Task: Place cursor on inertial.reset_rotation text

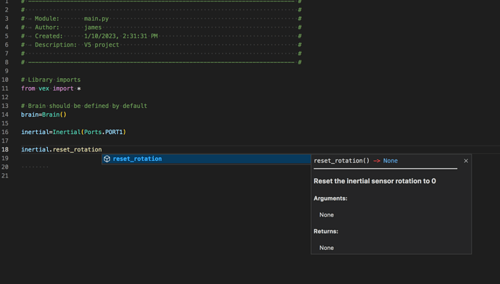Action: (62, 149)
